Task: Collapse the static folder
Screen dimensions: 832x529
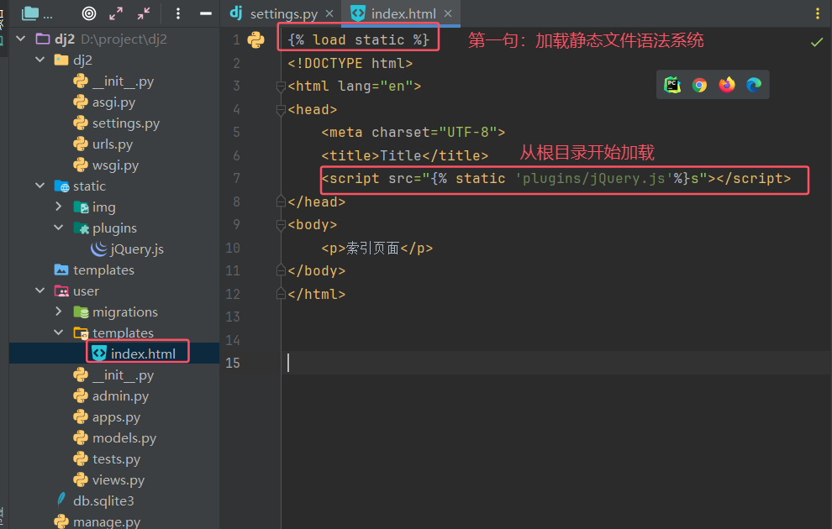Action: tap(39, 186)
